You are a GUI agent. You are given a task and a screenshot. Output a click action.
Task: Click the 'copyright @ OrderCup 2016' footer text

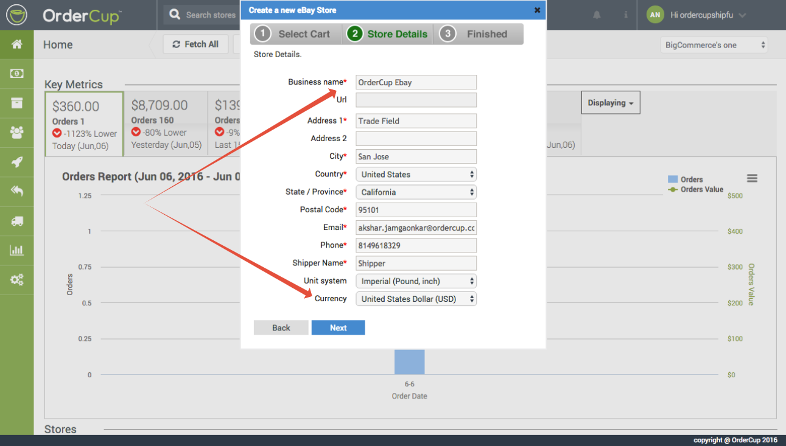735,440
